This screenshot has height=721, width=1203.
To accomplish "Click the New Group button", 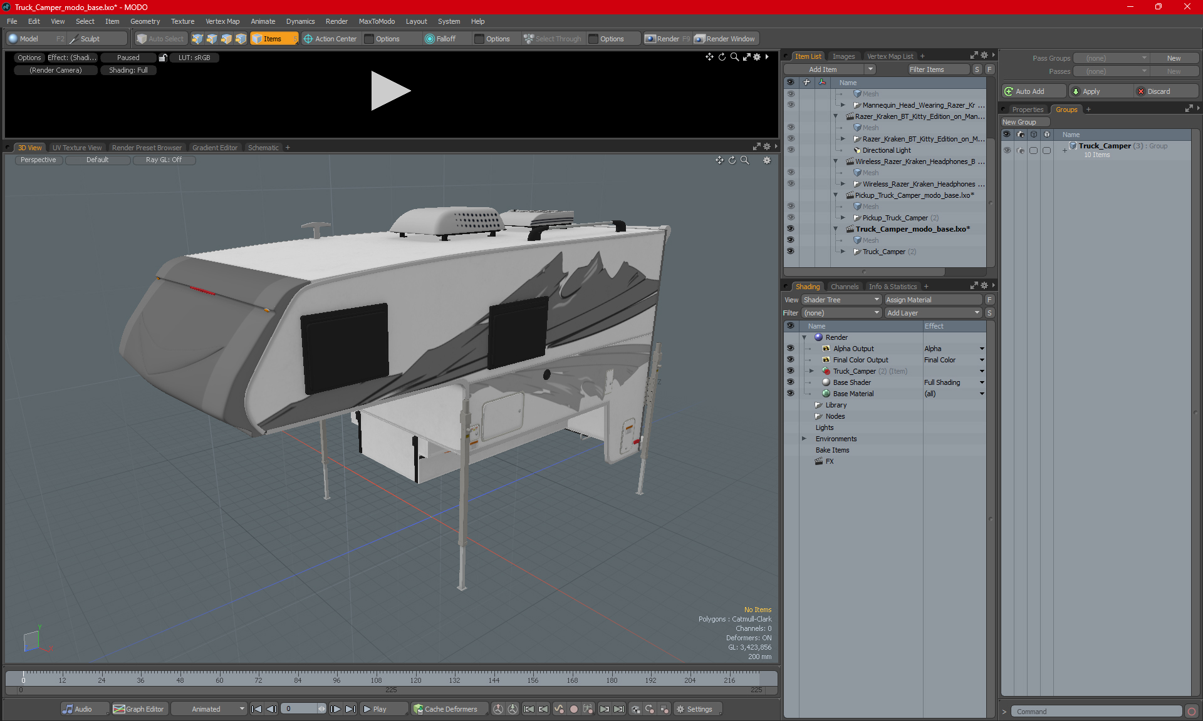I will coord(1019,122).
